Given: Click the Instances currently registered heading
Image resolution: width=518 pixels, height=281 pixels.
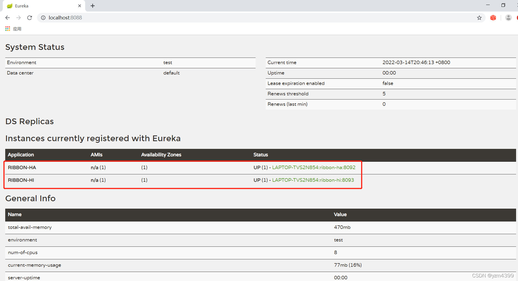Looking at the screenshot, I should coord(93,138).
